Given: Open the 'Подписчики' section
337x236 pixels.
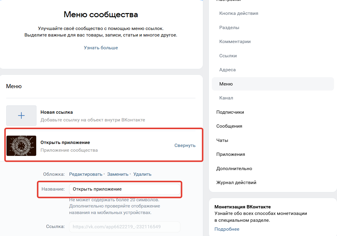Looking at the screenshot, I should (x=230, y=112).
